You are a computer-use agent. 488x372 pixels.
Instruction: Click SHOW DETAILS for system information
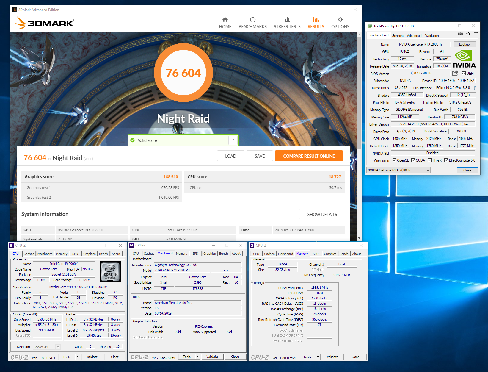click(322, 214)
